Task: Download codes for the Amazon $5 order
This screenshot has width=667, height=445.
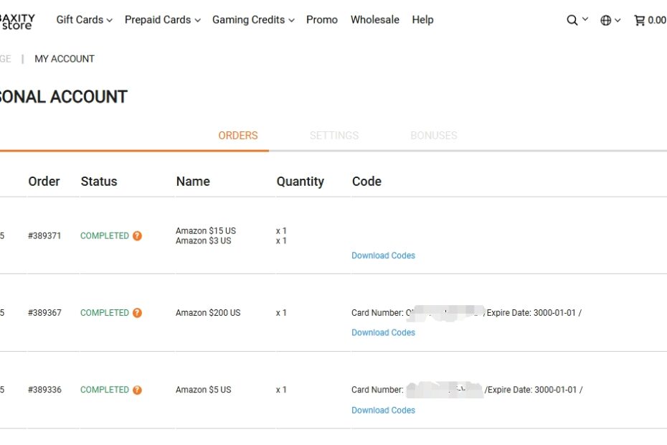Action: (x=383, y=410)
